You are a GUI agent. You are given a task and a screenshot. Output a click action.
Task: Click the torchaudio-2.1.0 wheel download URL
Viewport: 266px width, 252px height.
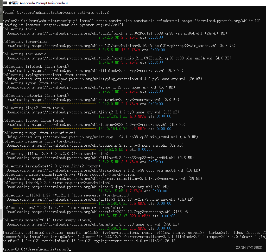pos(122,58)
